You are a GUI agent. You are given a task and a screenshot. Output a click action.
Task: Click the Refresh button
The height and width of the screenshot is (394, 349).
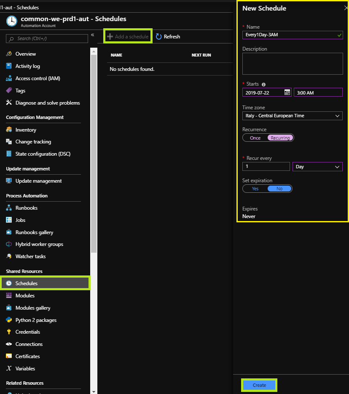[x=168, y=37]
